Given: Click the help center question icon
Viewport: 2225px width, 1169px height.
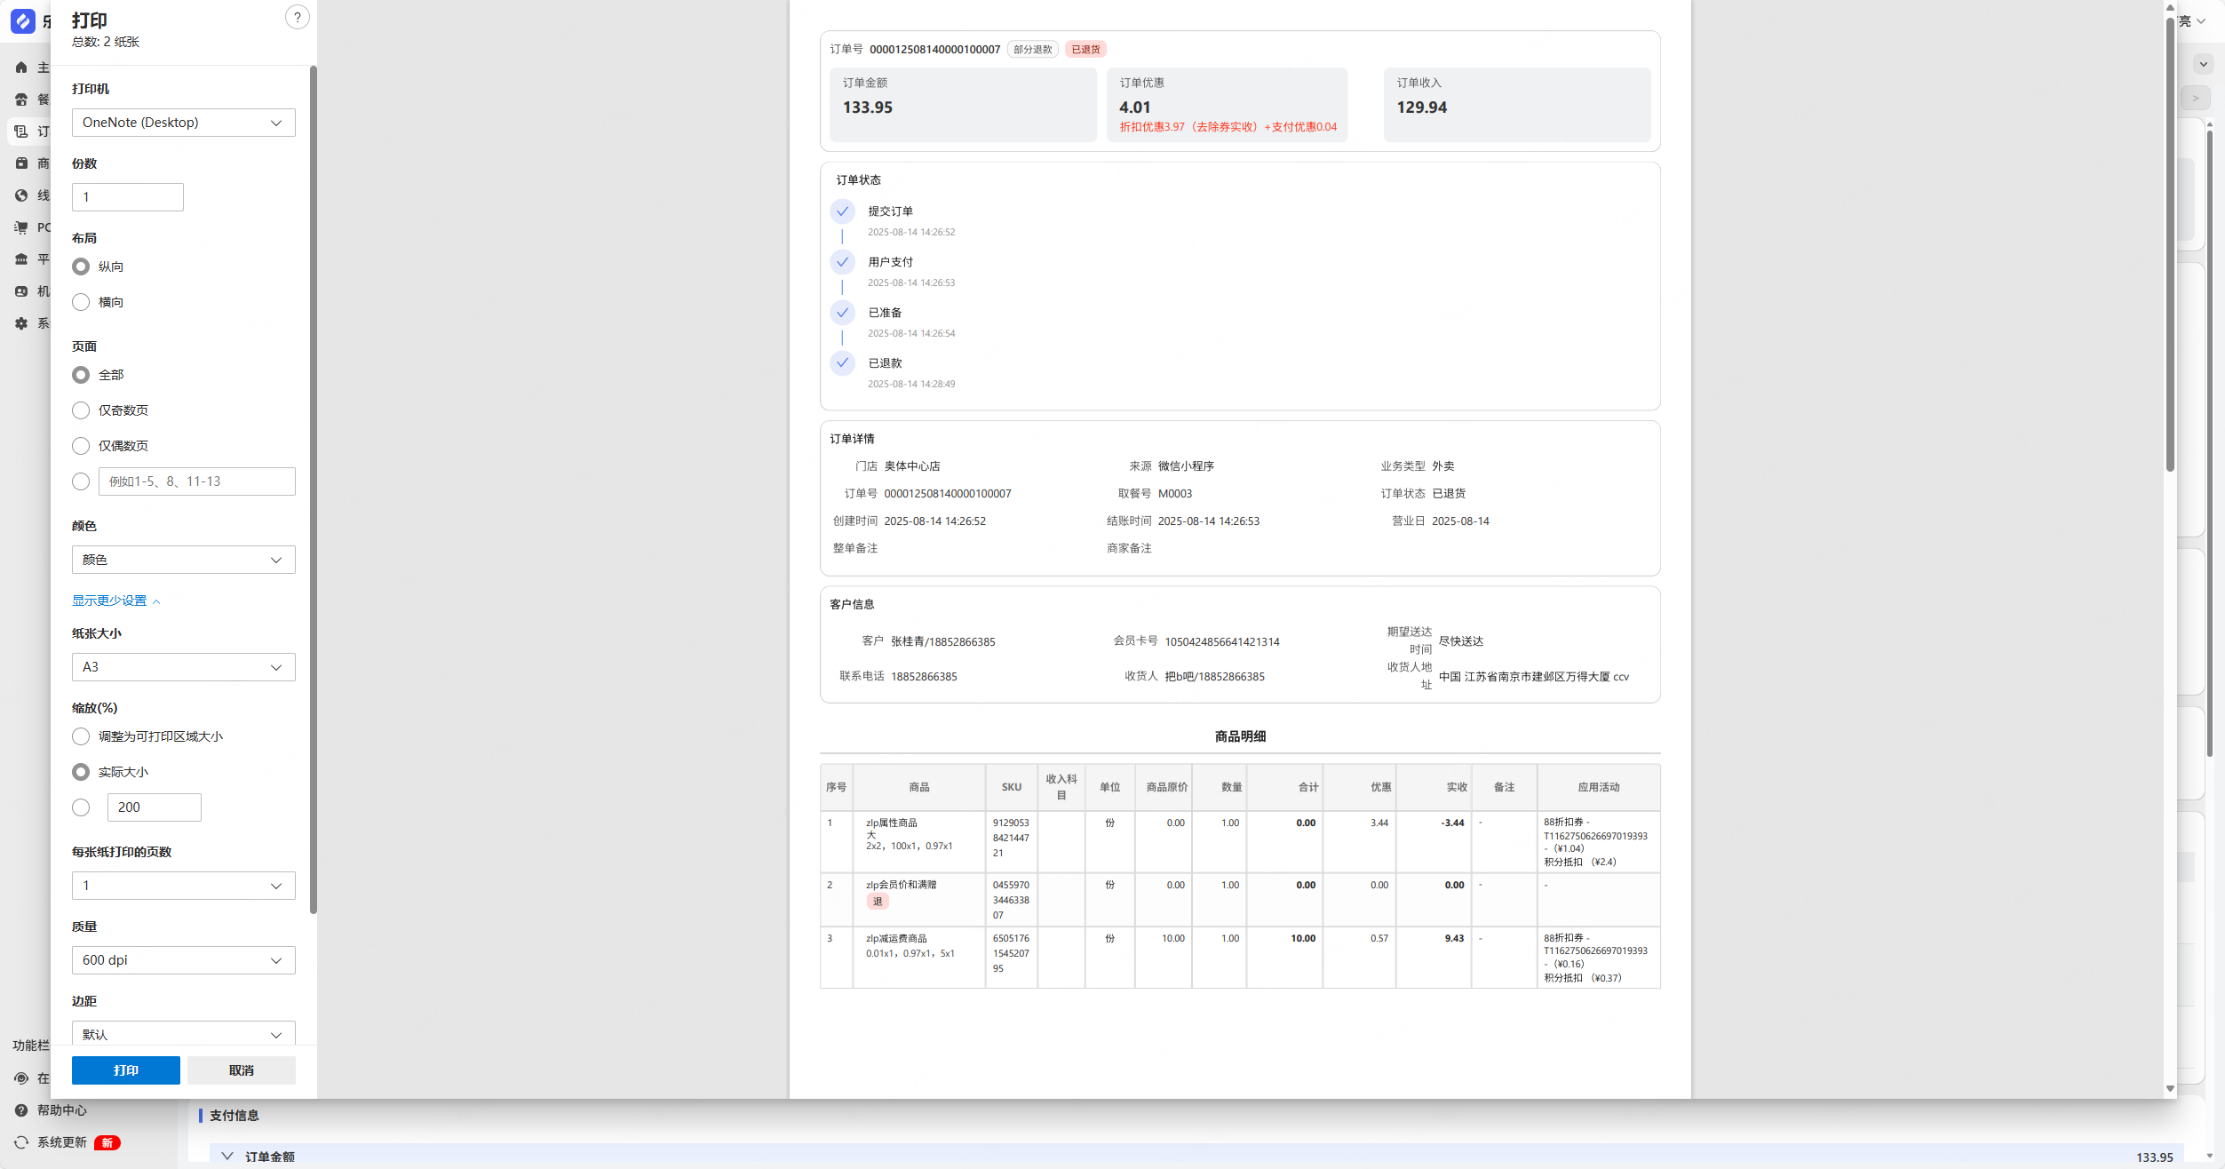Looking at the screenshot, I should coord(21,1110).
